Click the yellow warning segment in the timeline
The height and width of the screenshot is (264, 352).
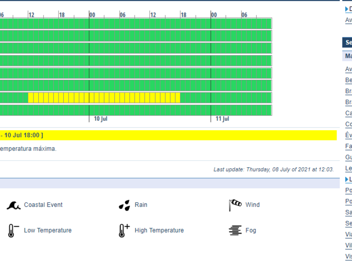coord(104,98)
